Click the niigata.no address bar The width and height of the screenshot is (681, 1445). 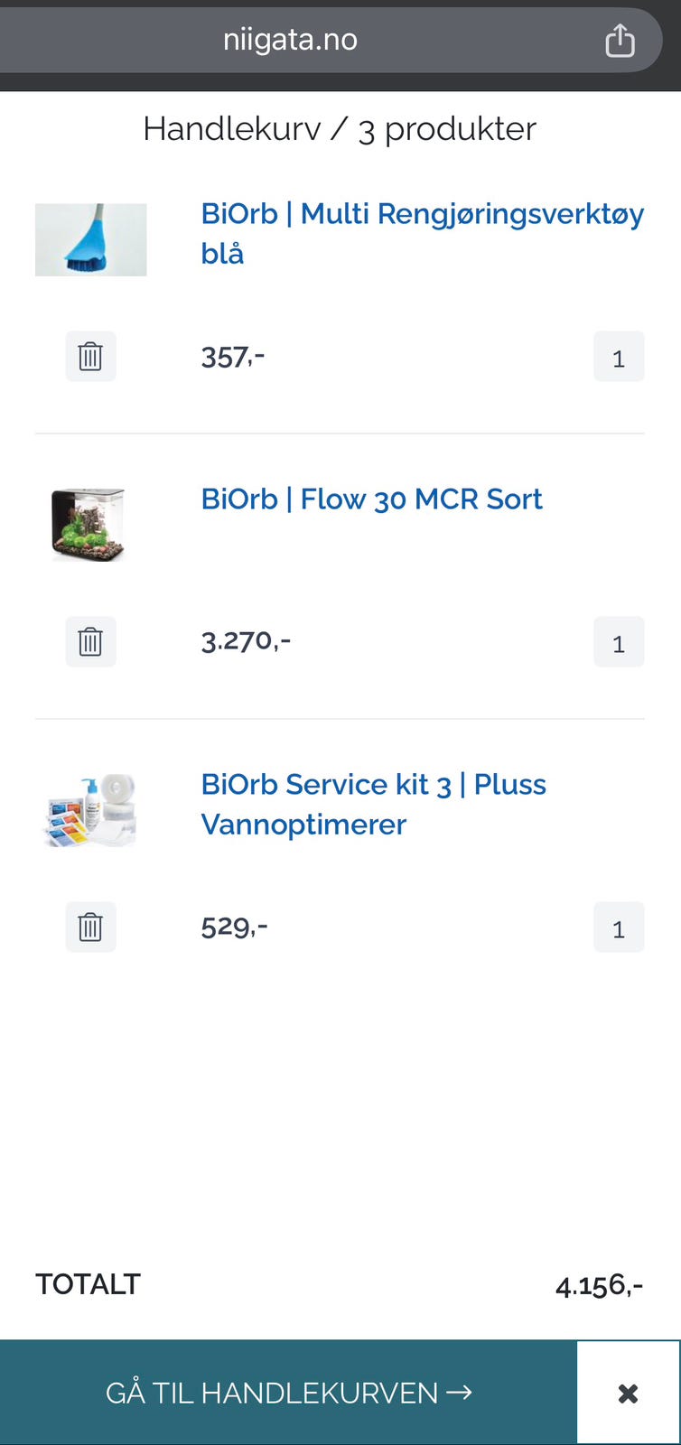tap(291, 40)
